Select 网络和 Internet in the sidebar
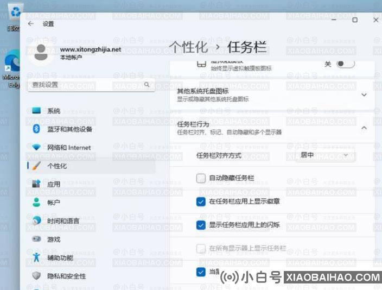 91,147
